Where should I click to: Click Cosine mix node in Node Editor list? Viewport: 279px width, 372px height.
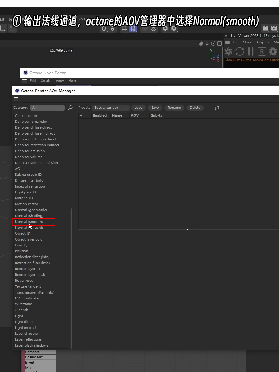click(x=39, y=357)
